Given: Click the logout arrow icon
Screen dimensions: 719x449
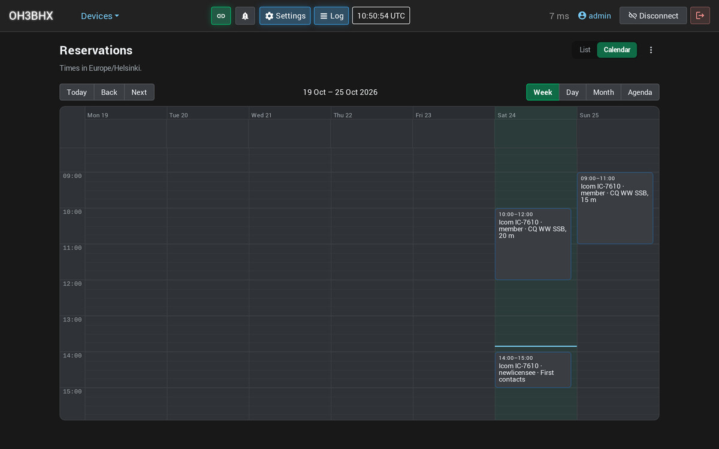Looking at the screenshot, I should 700,16.
